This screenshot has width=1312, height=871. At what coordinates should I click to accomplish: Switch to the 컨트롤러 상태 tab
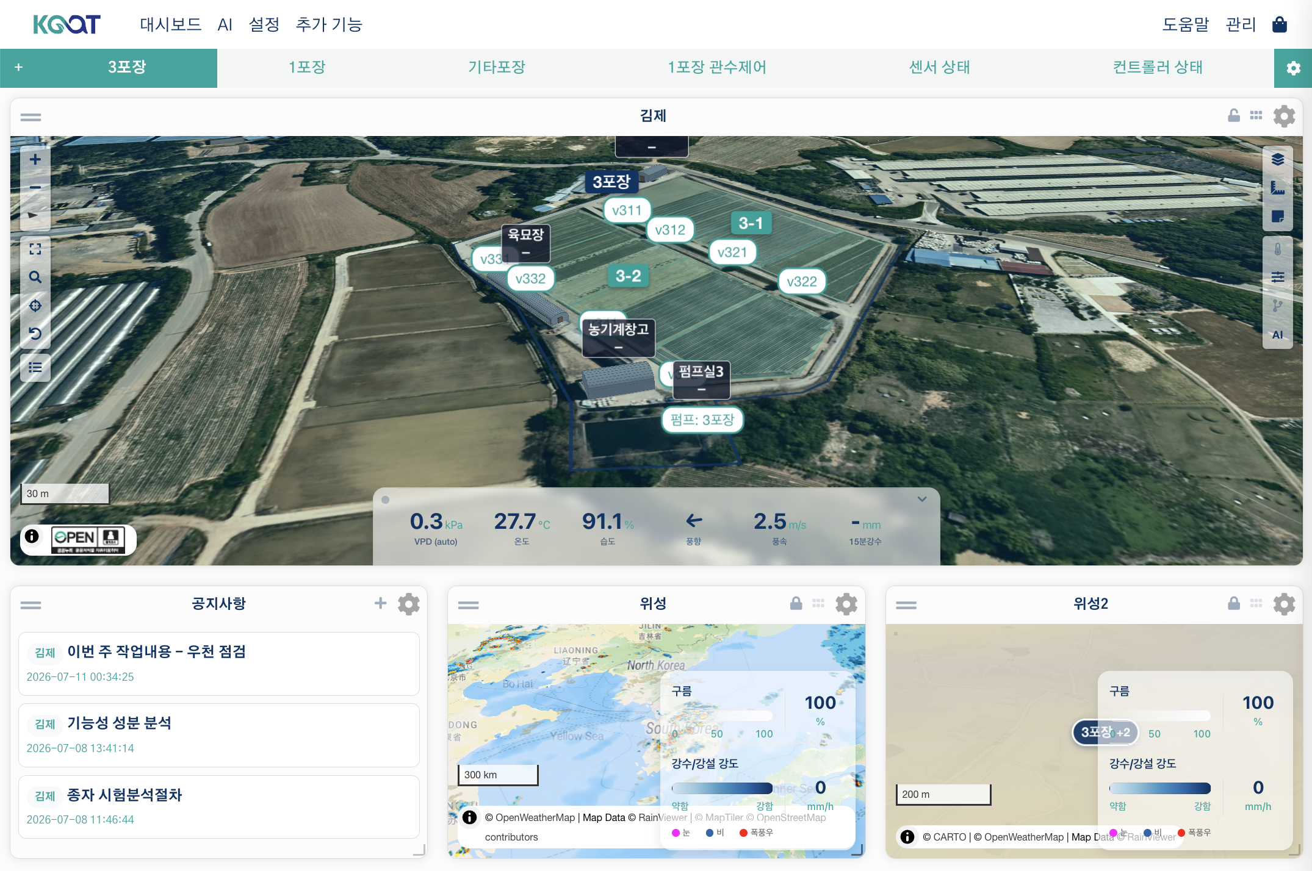pyautogui.click(x=1158, y=68)
